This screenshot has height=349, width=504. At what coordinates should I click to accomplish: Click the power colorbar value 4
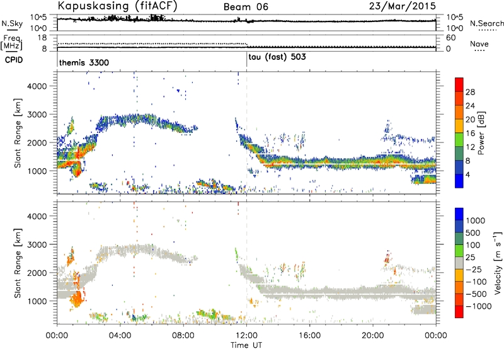click(x=467, y=175)
